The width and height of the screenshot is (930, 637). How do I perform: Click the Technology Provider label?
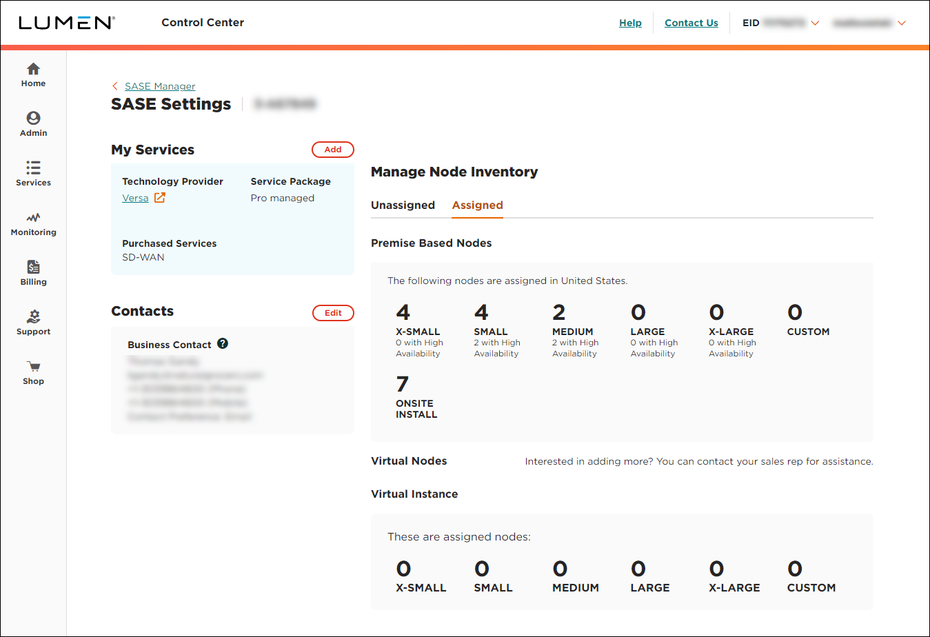click(x=172, y=181)
